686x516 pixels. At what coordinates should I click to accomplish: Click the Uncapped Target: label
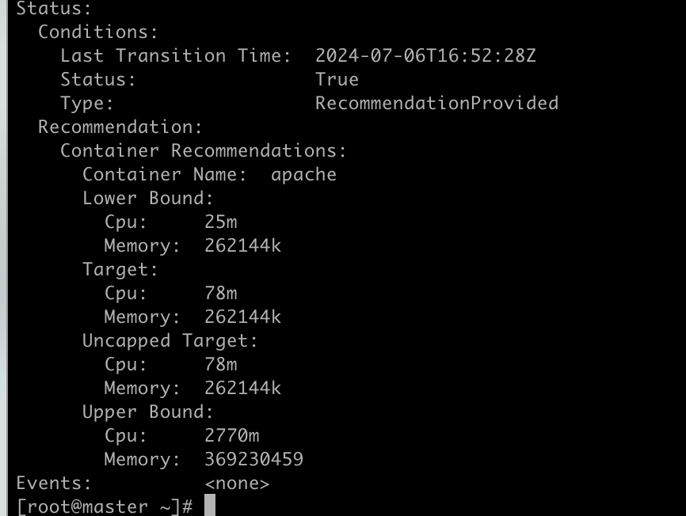[x=170, y=341]
